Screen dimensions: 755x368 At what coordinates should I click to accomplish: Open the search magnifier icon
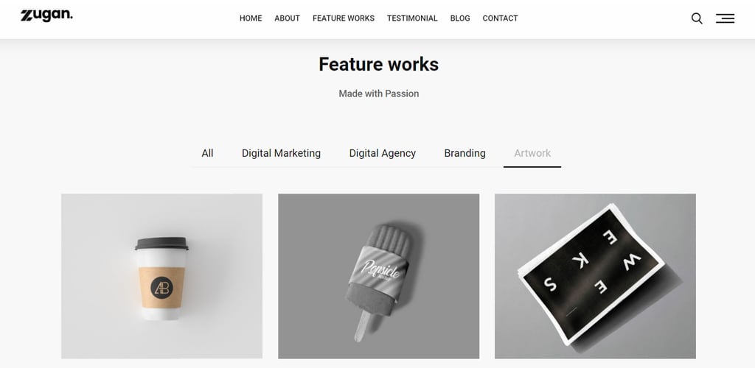click(697, 18)
